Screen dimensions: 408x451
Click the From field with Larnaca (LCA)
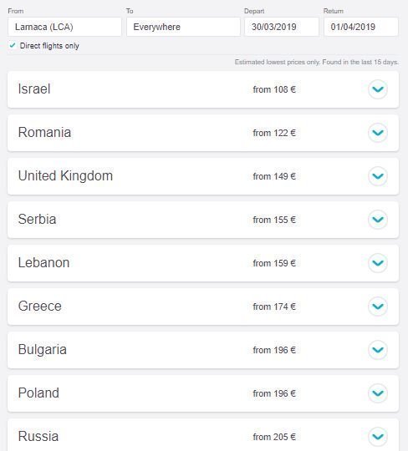click(64, 27)
